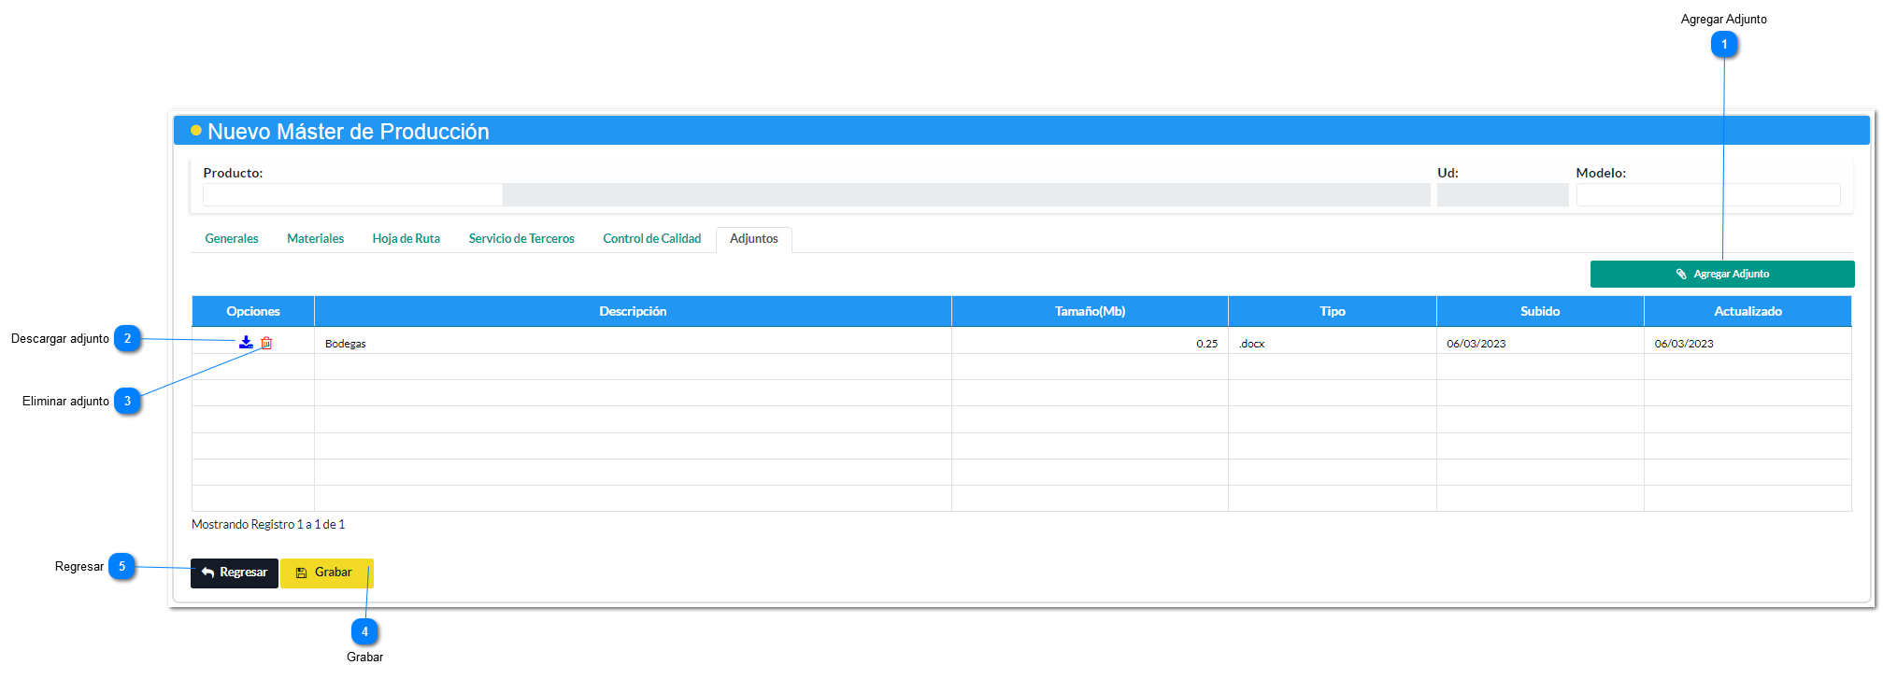Sort by the Descripción column header
The height and width of the screenshot is (679, 1883).
[x=633, y=311]
